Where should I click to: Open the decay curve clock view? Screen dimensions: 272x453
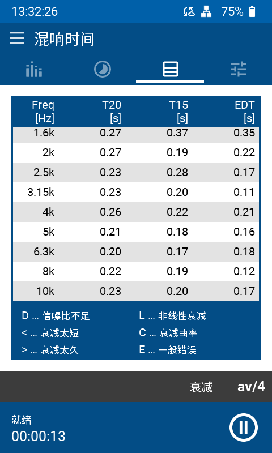tap(103, 70)
